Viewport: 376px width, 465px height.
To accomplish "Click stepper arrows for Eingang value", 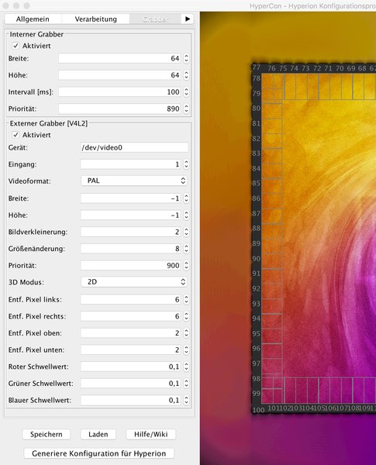I will click(186, 164).
